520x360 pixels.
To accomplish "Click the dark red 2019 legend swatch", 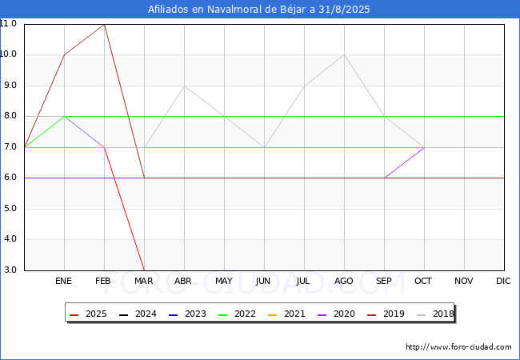I will (372, 314).
